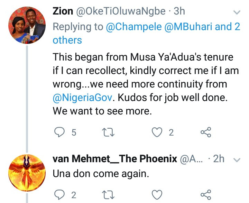View the 3h timestamp tweet details
The image size is (249, 203).
point(179,11)
